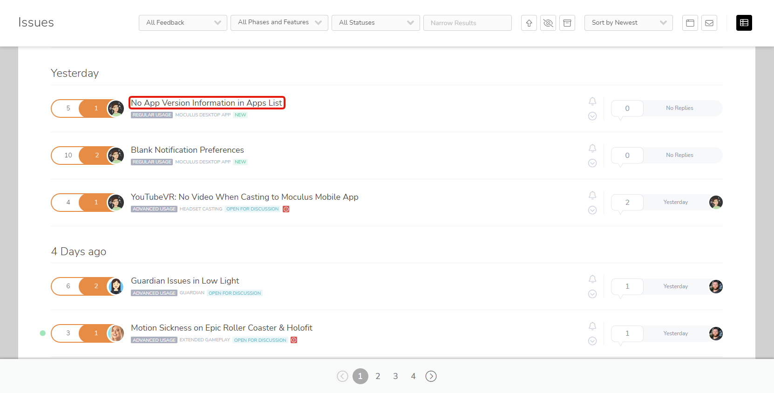The image size is (774, 393).
Task: Click the 1 reply bubble for Guardian Issues
Action: [627, 286]
